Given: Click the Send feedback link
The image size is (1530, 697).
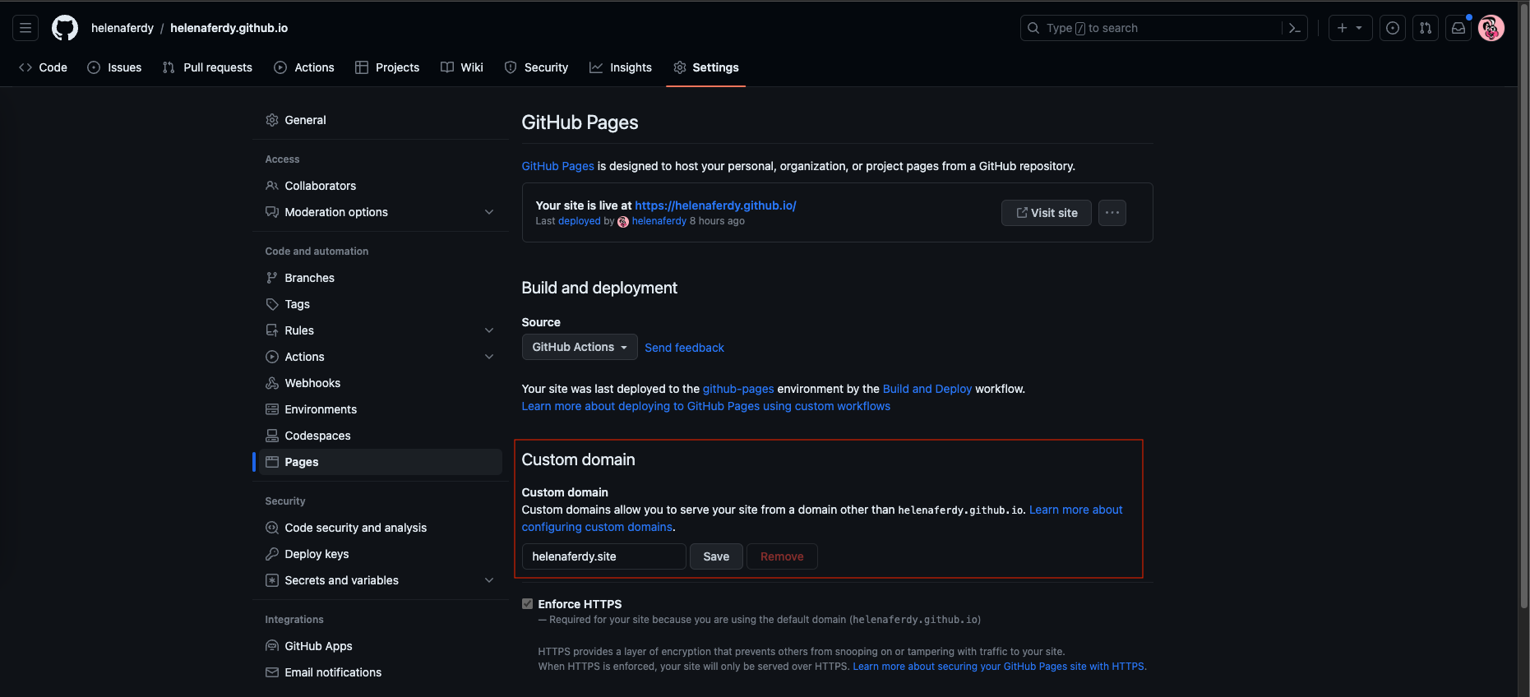Looking at the screenshot, I should coord(684,348).
